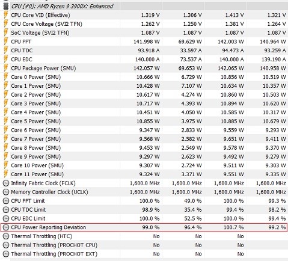The height and width of the screenshot is (261, 288).
Task: Select the CPU Package Power (SMU) label
Action: pyautogui.click(x=43, y=68)
